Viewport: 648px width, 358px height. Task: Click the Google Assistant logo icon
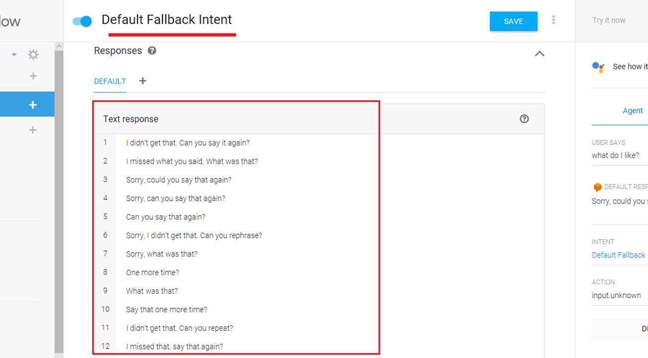click(x=598, y=67)
